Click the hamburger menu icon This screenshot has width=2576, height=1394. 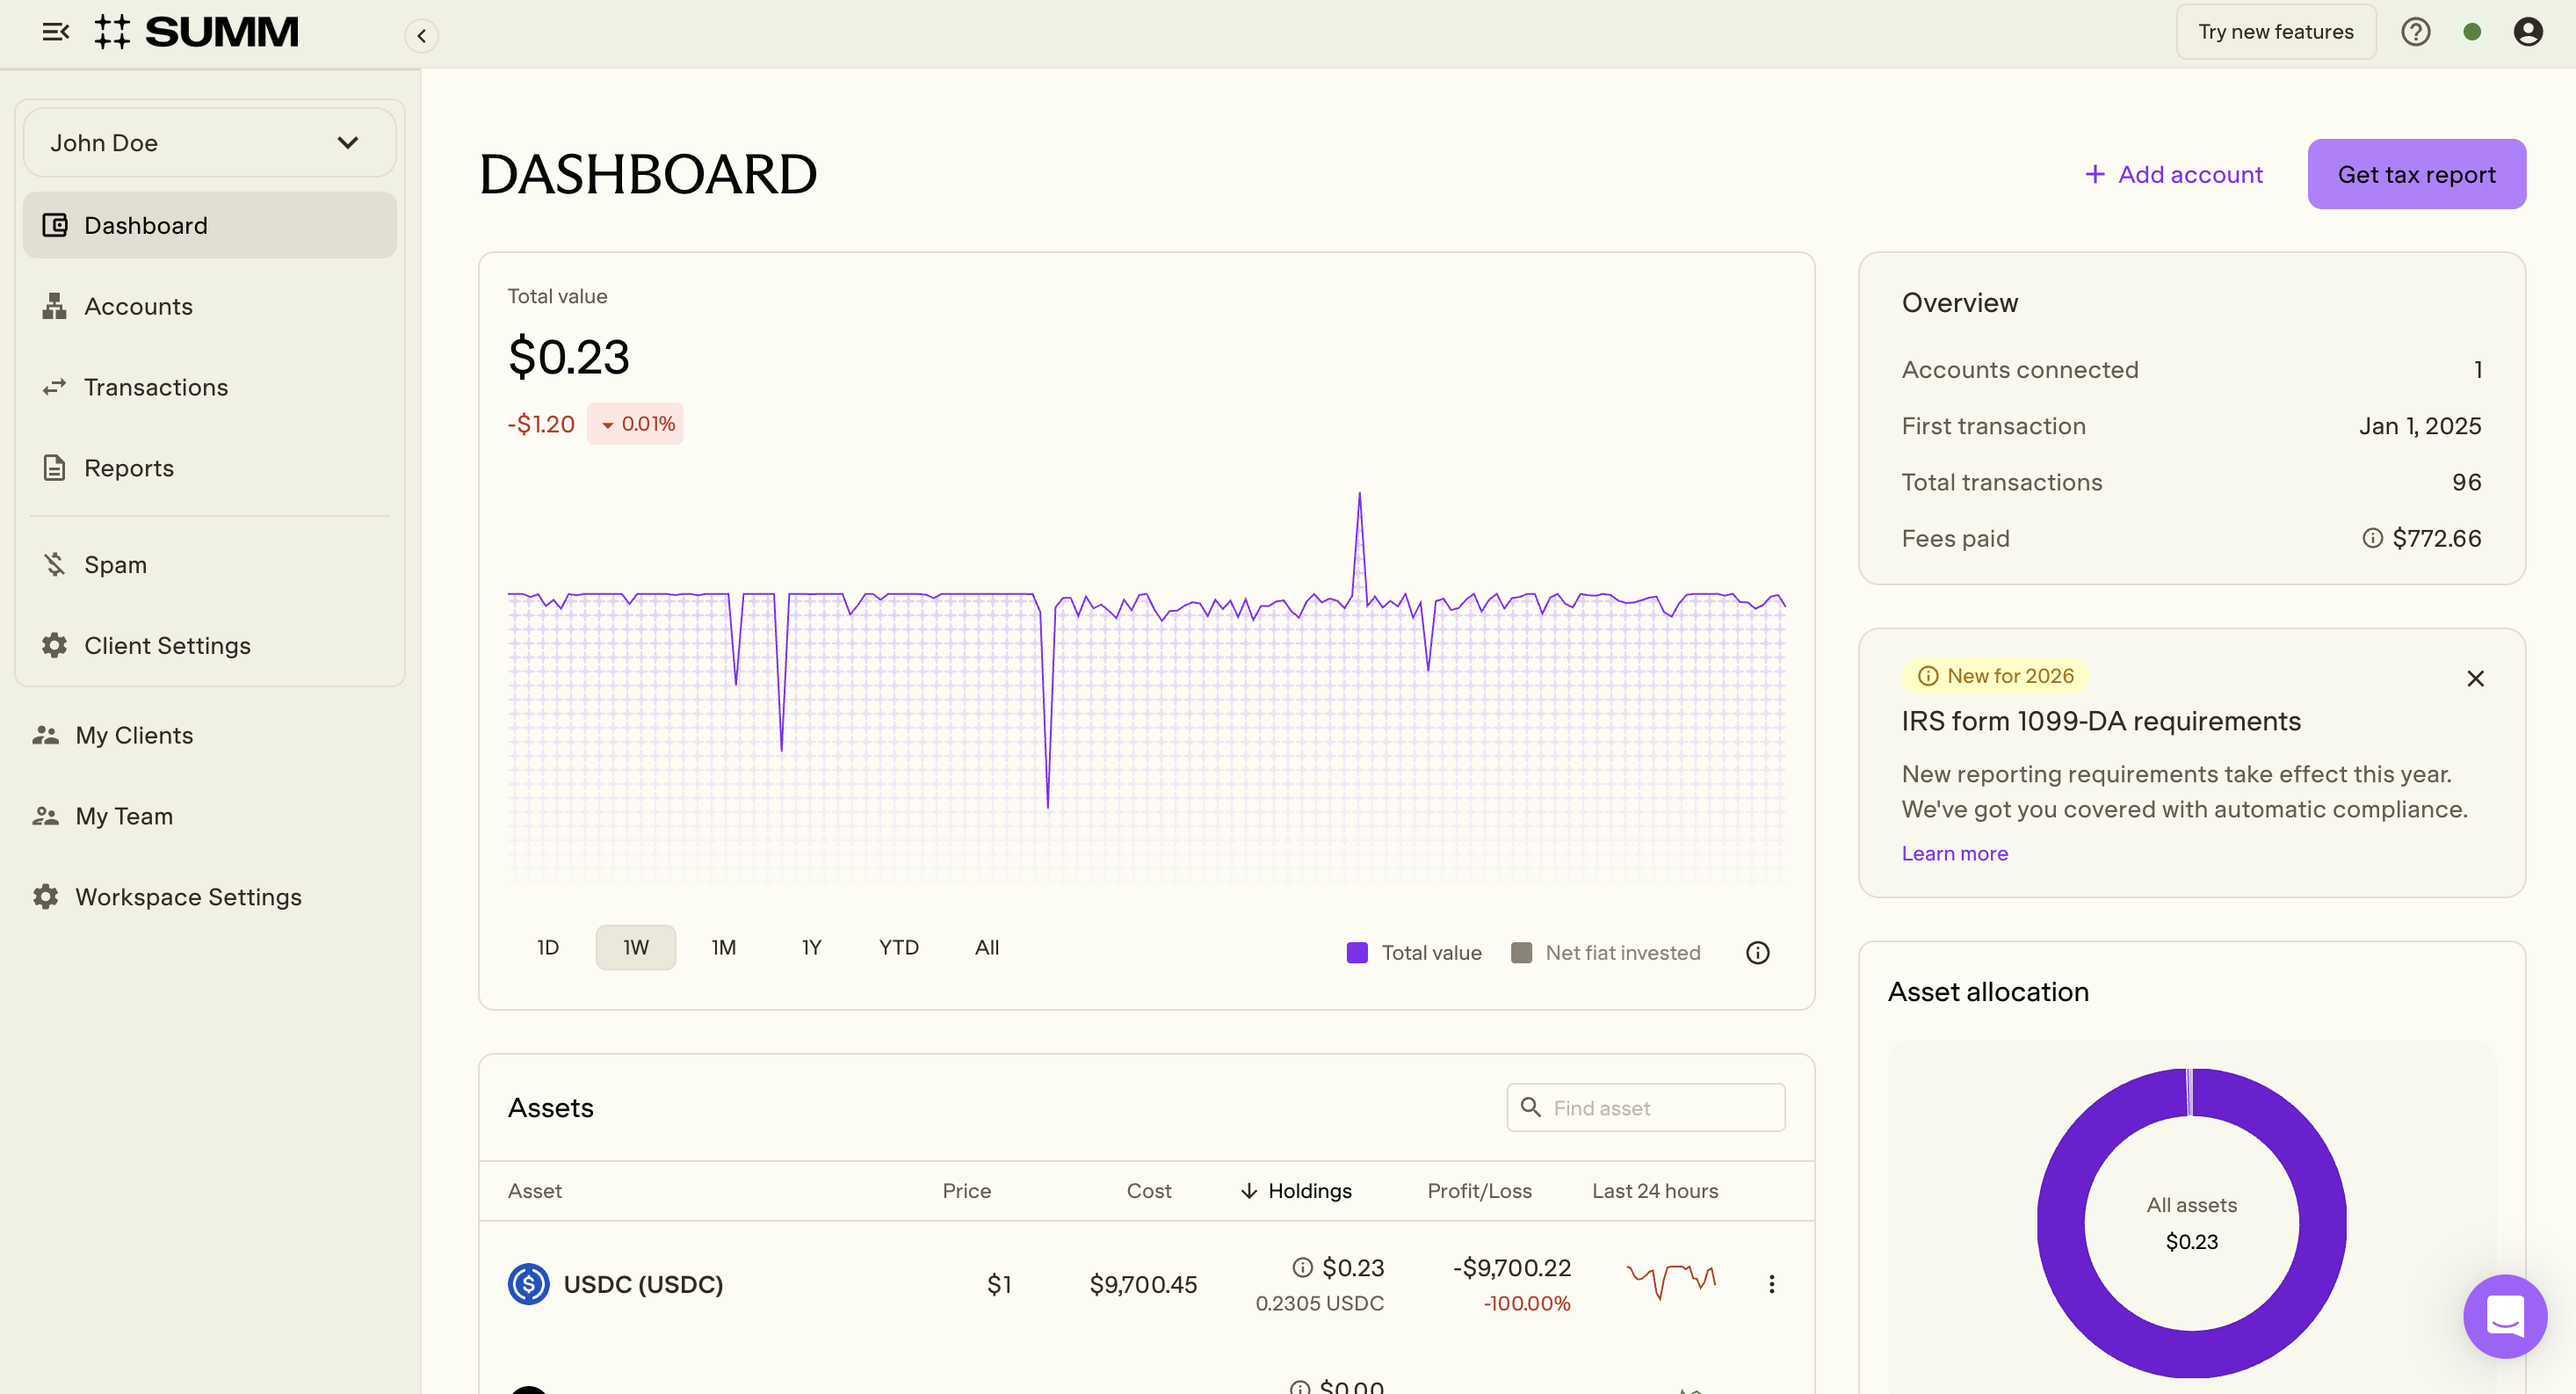click(x=55, y=32)
